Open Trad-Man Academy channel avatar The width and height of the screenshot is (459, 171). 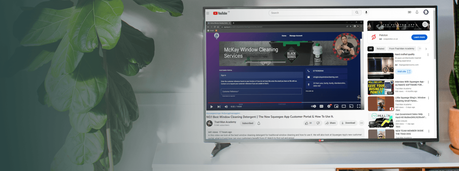(x=209, y=123)
